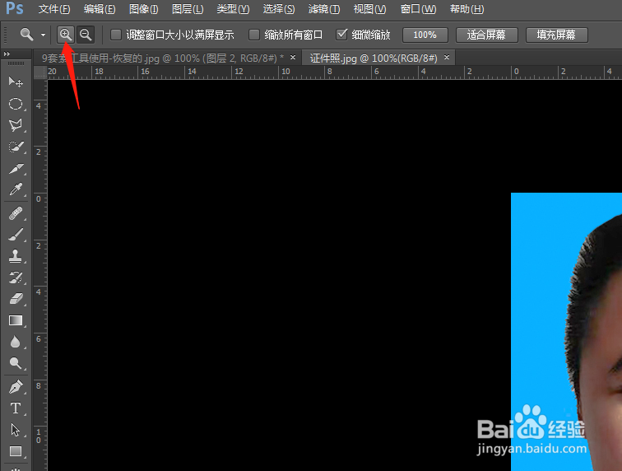Click the toolbox panel drag grip
Screen dimensions: 622x471
pyautogui.click(x=16, y=63)
